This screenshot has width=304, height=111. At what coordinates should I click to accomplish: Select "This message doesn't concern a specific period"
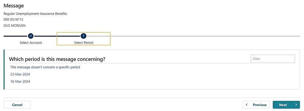(45, 67)
